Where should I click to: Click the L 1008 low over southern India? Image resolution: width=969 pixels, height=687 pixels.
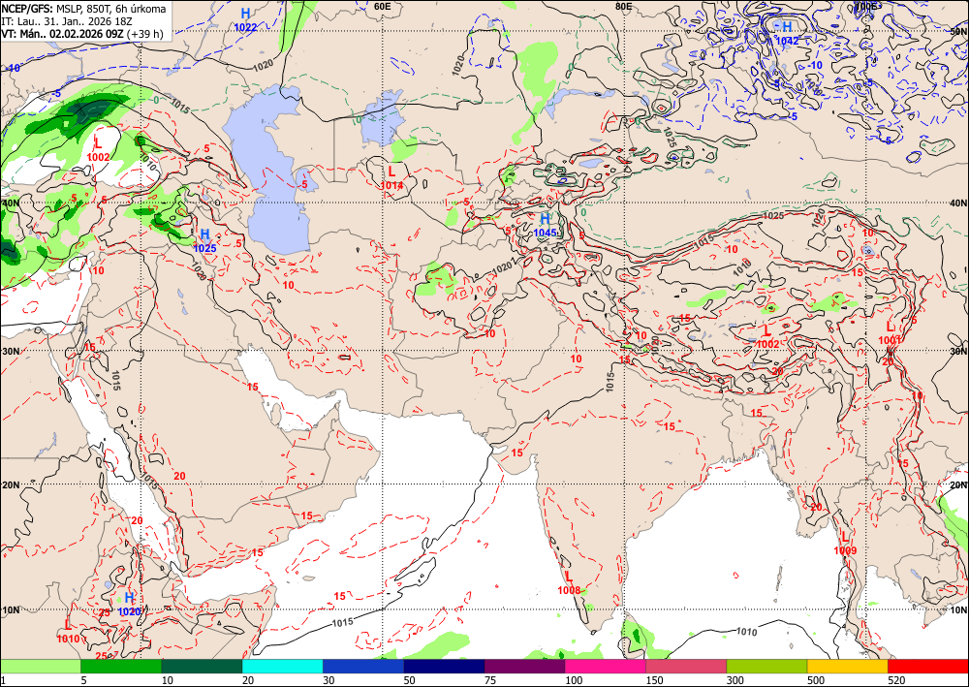(x=569, y=582)
